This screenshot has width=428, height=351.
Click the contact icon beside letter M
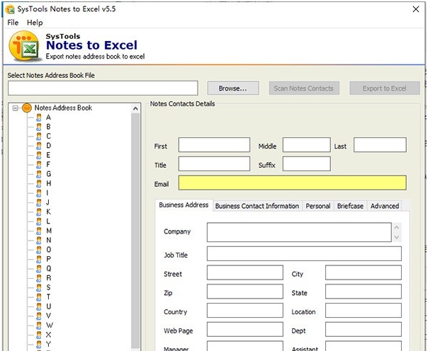pos(39,231)
